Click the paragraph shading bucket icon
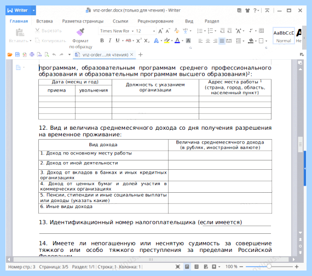The width and height of the screenshot is (312, 276). pos(251,41)
